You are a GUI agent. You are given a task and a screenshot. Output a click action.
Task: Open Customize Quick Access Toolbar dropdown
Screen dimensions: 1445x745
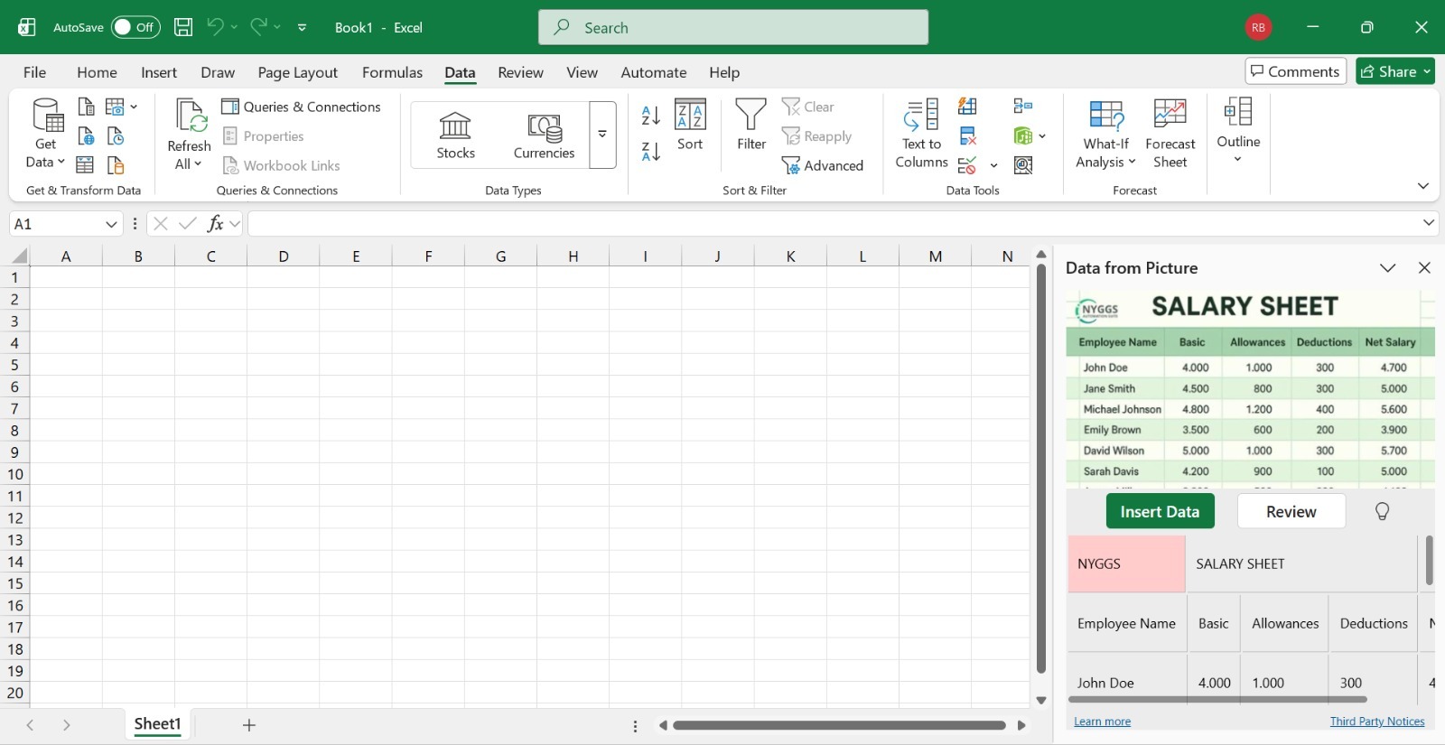click(x=302, y=27)
